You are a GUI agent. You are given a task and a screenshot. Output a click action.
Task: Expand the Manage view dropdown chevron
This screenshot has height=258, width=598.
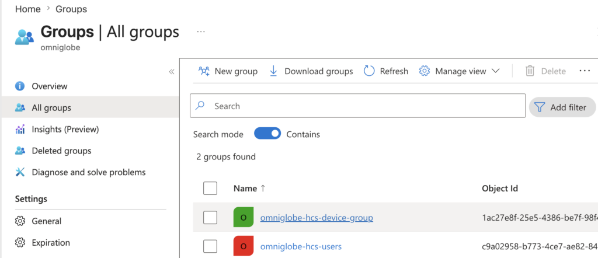pos(496,71)
